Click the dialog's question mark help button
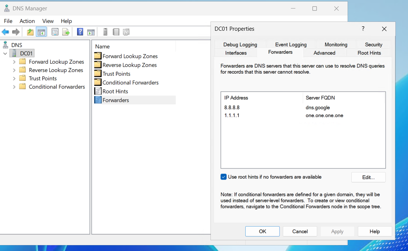 click(x=363, y=29)
